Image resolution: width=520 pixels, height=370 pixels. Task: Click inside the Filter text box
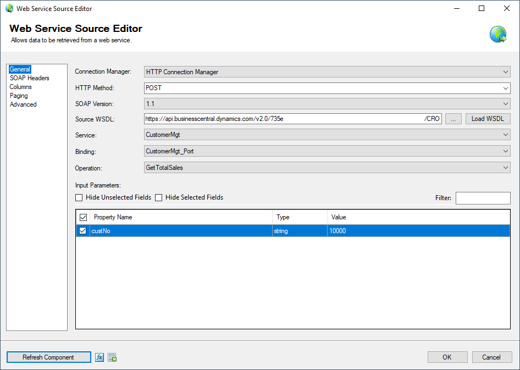pos(483,197)
